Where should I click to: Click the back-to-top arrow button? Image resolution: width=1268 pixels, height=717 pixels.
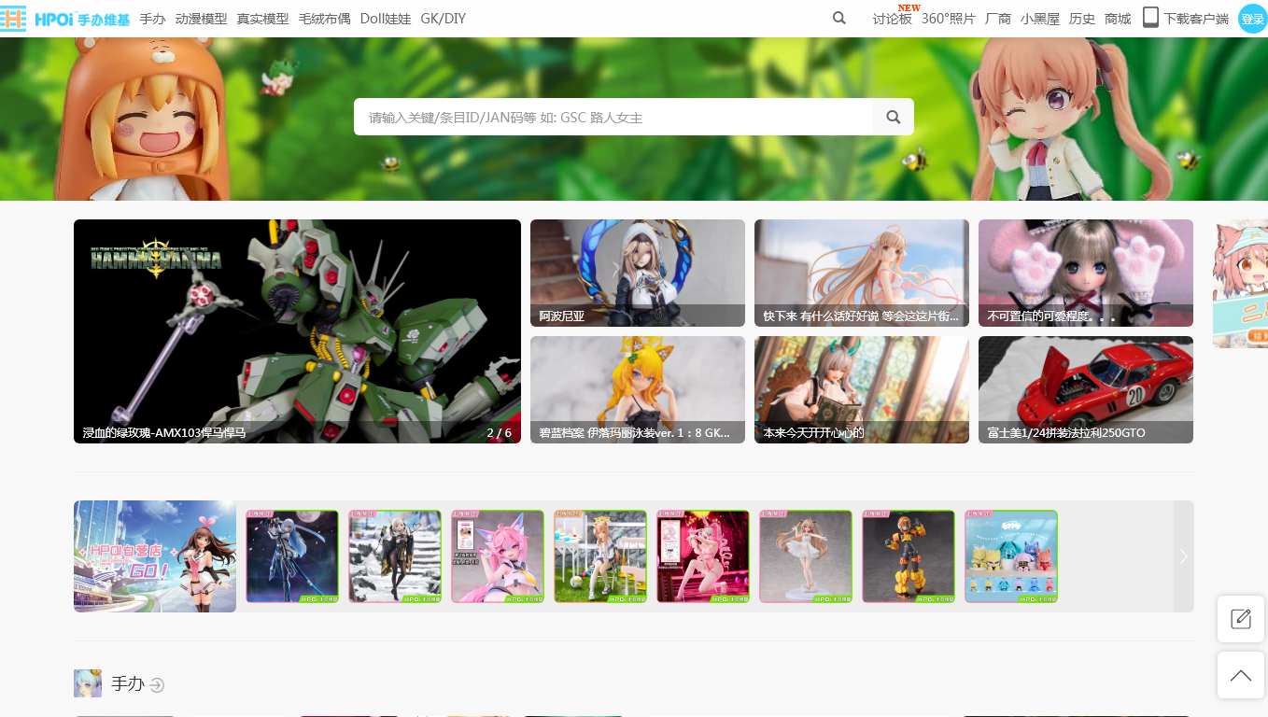pyautogui.click(x=1241, y=675)
